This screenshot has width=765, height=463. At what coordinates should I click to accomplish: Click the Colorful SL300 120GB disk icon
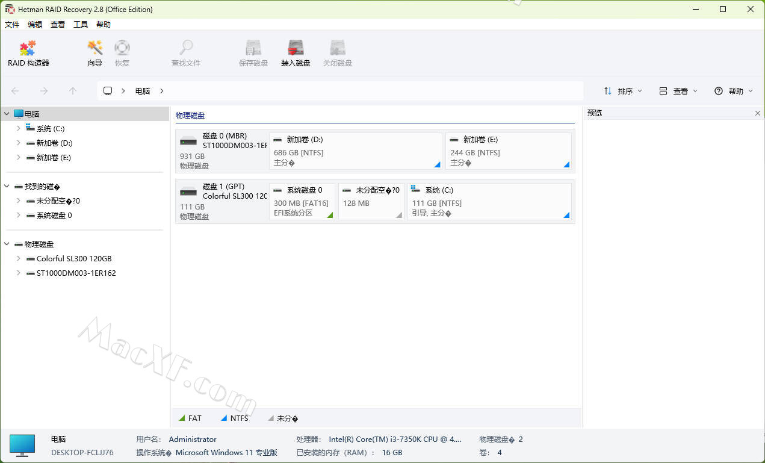[31, 259]
